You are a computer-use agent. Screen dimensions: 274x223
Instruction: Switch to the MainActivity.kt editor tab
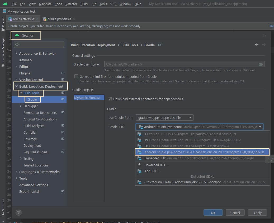point(23,19)
